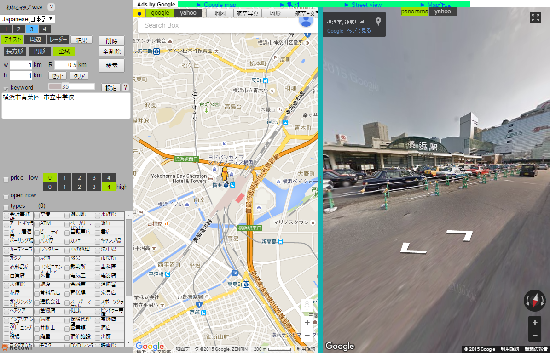Viewport: 550px width, 353px height.
Task: Click the map Search Box field
Action: point(218,25)
